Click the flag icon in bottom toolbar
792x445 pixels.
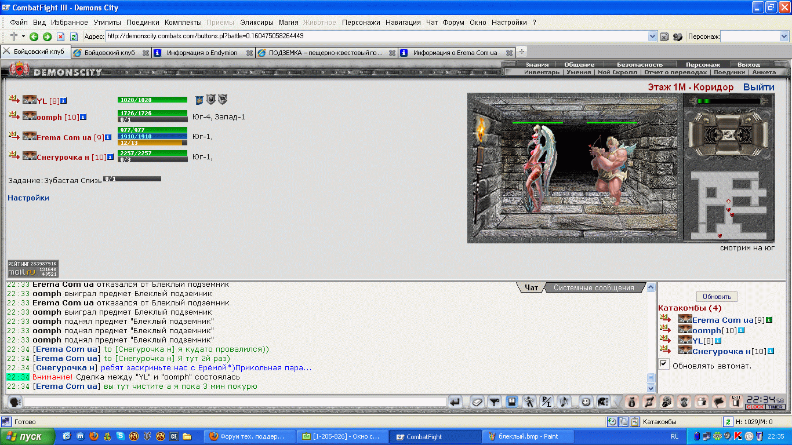(719, 402)
